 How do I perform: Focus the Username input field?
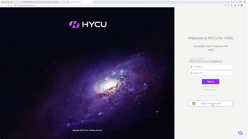click(x=211, y=67)
